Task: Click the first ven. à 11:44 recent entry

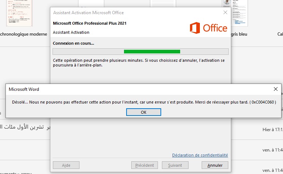Action: (272, 150)
